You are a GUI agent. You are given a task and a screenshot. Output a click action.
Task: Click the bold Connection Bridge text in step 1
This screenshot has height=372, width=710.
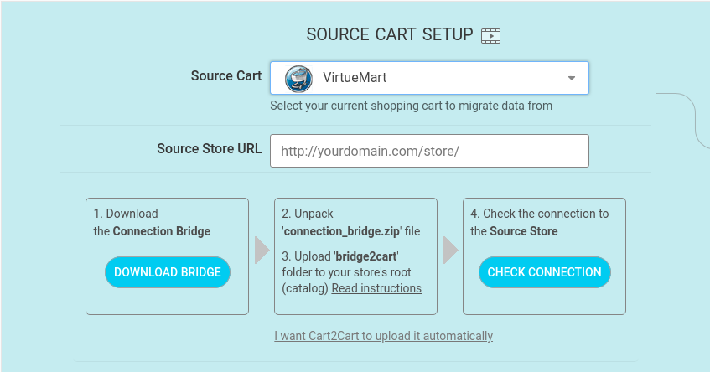point(162,231)
